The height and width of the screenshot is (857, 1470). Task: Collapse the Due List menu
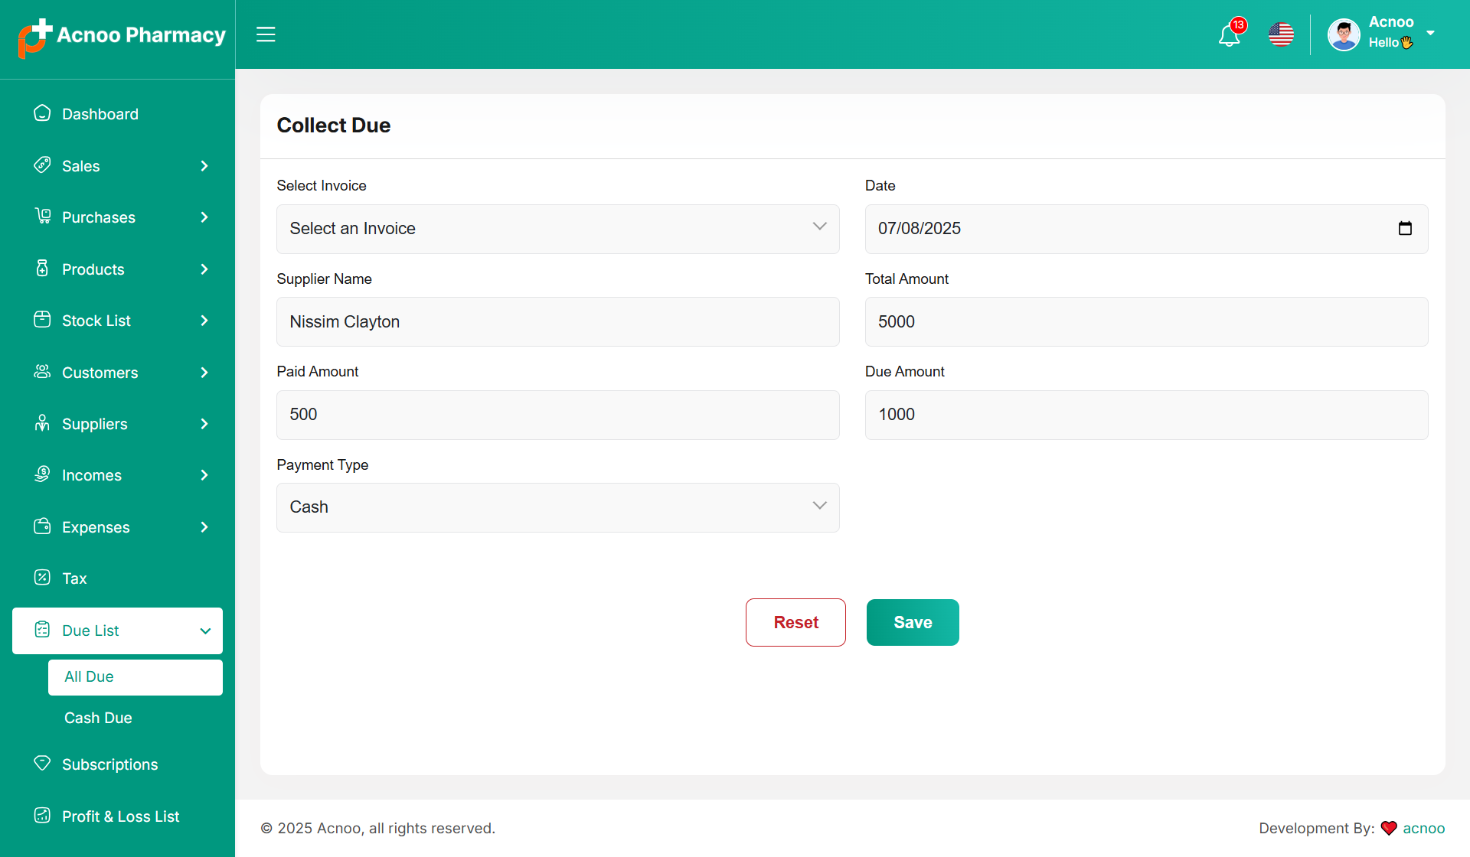(x=205, y=631)
